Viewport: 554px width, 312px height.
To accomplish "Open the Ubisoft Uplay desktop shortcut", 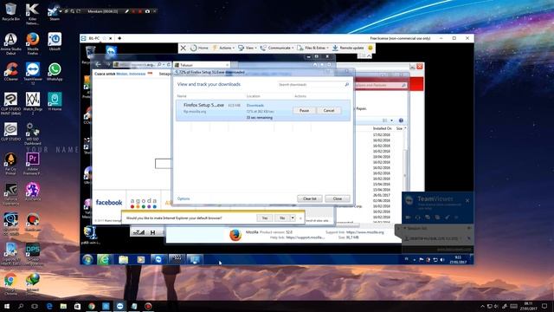I will point(55,42).
